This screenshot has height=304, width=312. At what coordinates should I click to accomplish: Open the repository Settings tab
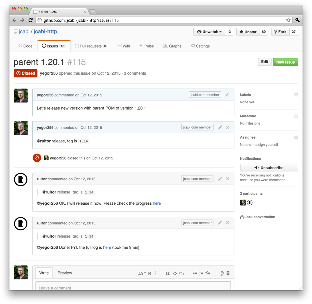(x=200, y=46)
